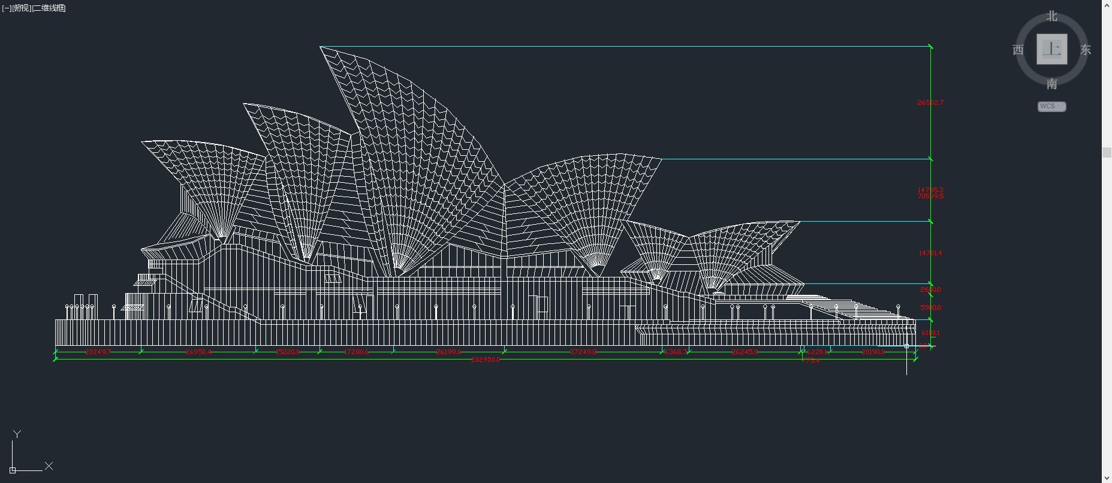Screen dimensions: 1112x483
Task: Select the 26502.7 dimension text
Action: (x=930, y=102)
